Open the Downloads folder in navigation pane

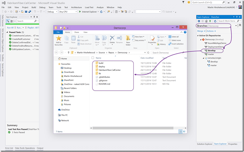pos(69,72)
